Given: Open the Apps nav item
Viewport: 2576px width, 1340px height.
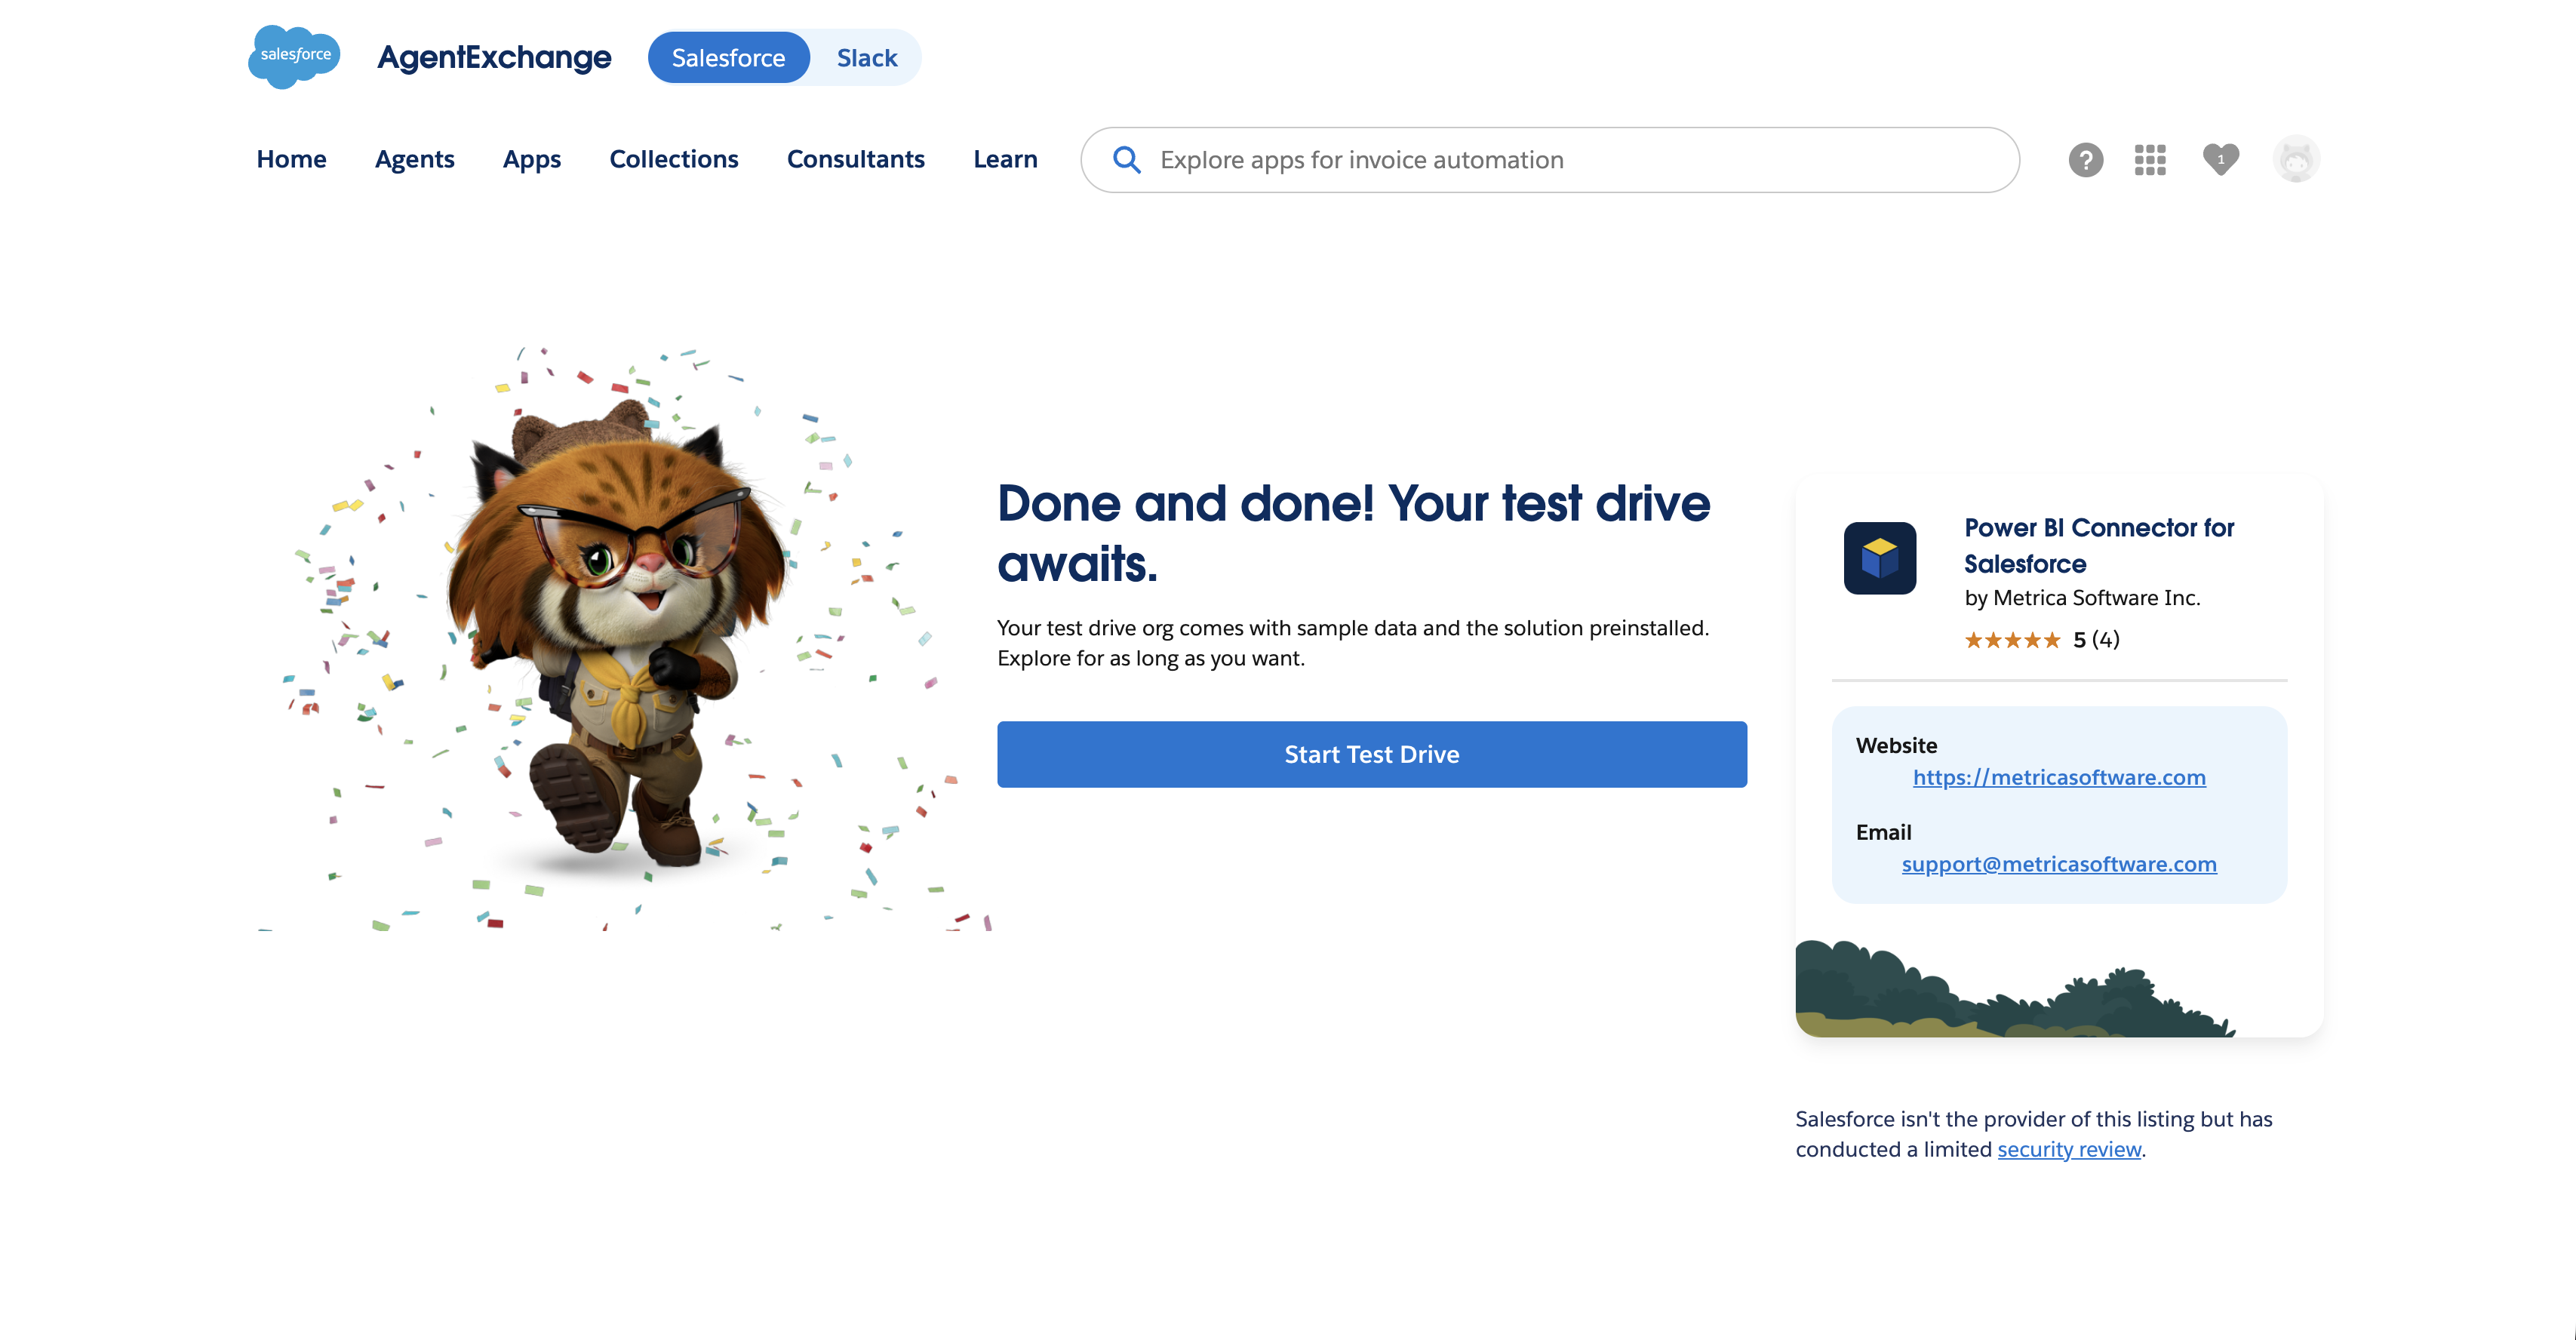Looking at the screenshot, I should click(532, 159).
